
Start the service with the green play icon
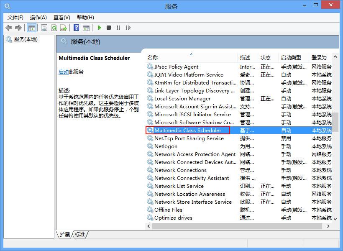pyautogui.click(x=99, y=28)
